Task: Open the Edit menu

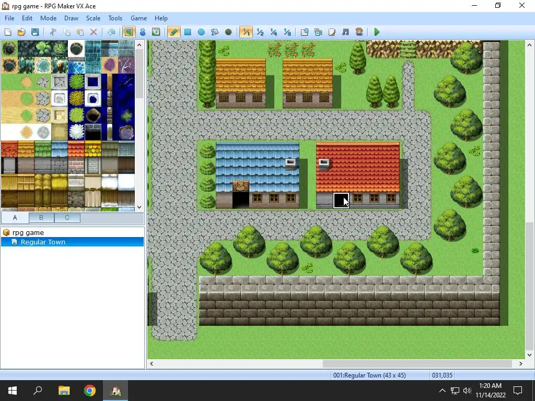Action: coord(27,18)
